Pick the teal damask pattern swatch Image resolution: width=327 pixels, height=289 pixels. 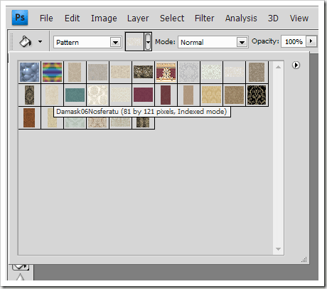(75, 95)
